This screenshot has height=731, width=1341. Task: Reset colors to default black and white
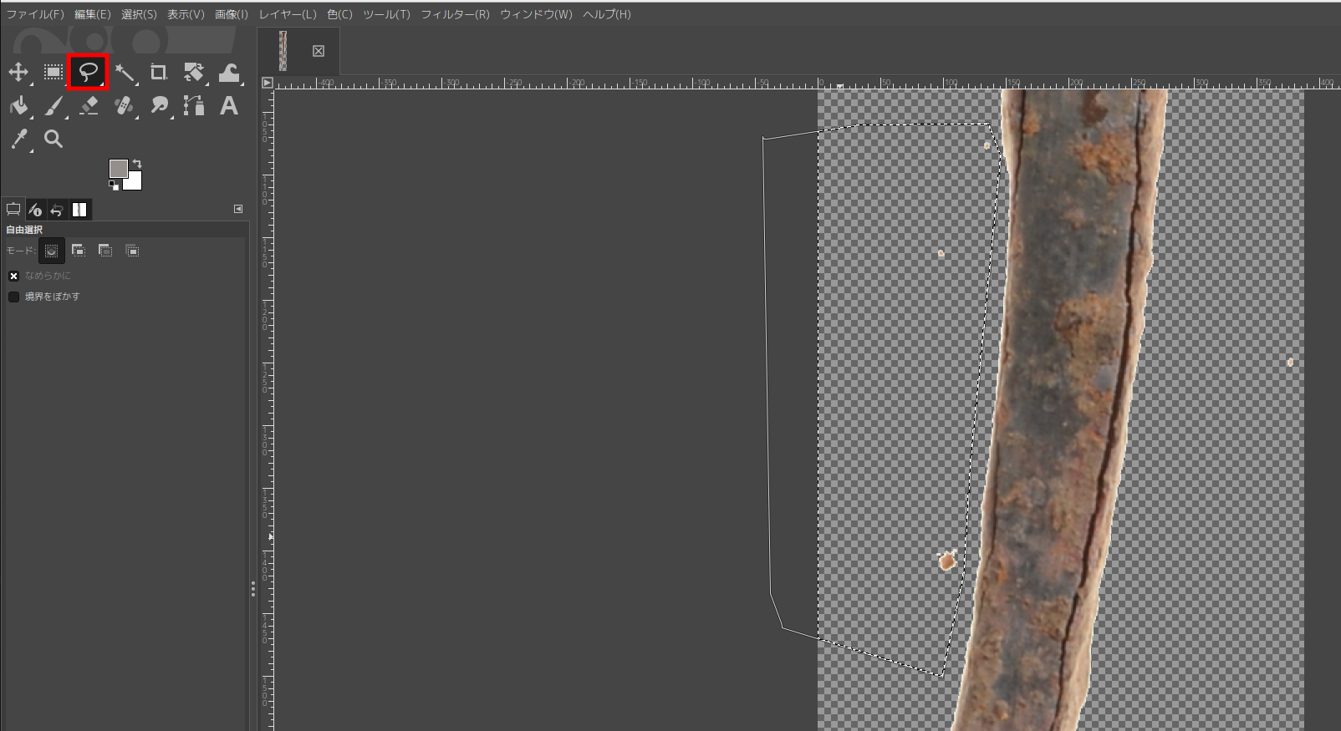pos(114,185)
